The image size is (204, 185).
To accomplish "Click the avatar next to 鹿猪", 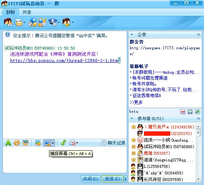I will tap(140, 153).
